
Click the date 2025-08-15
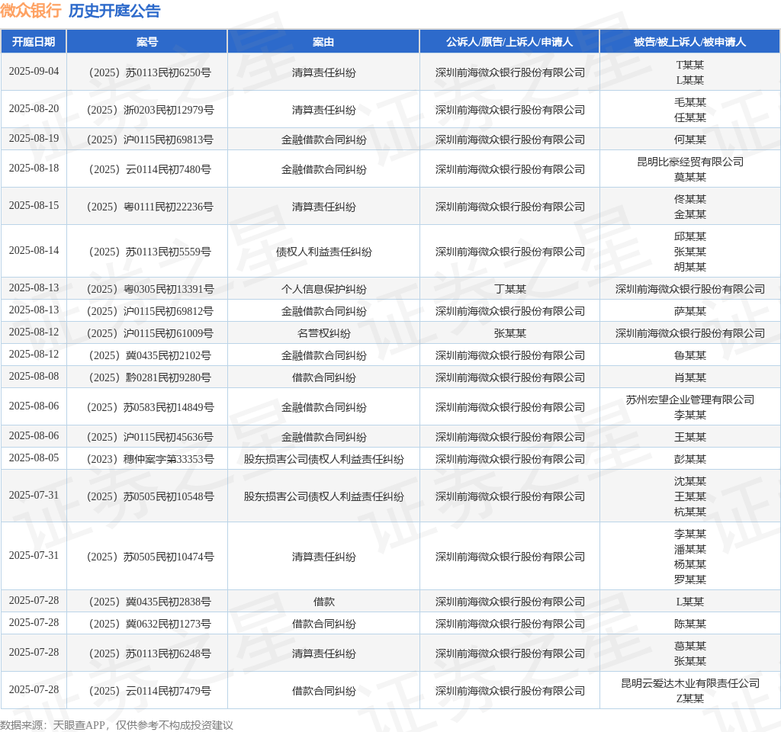click(x=34, y=206)
